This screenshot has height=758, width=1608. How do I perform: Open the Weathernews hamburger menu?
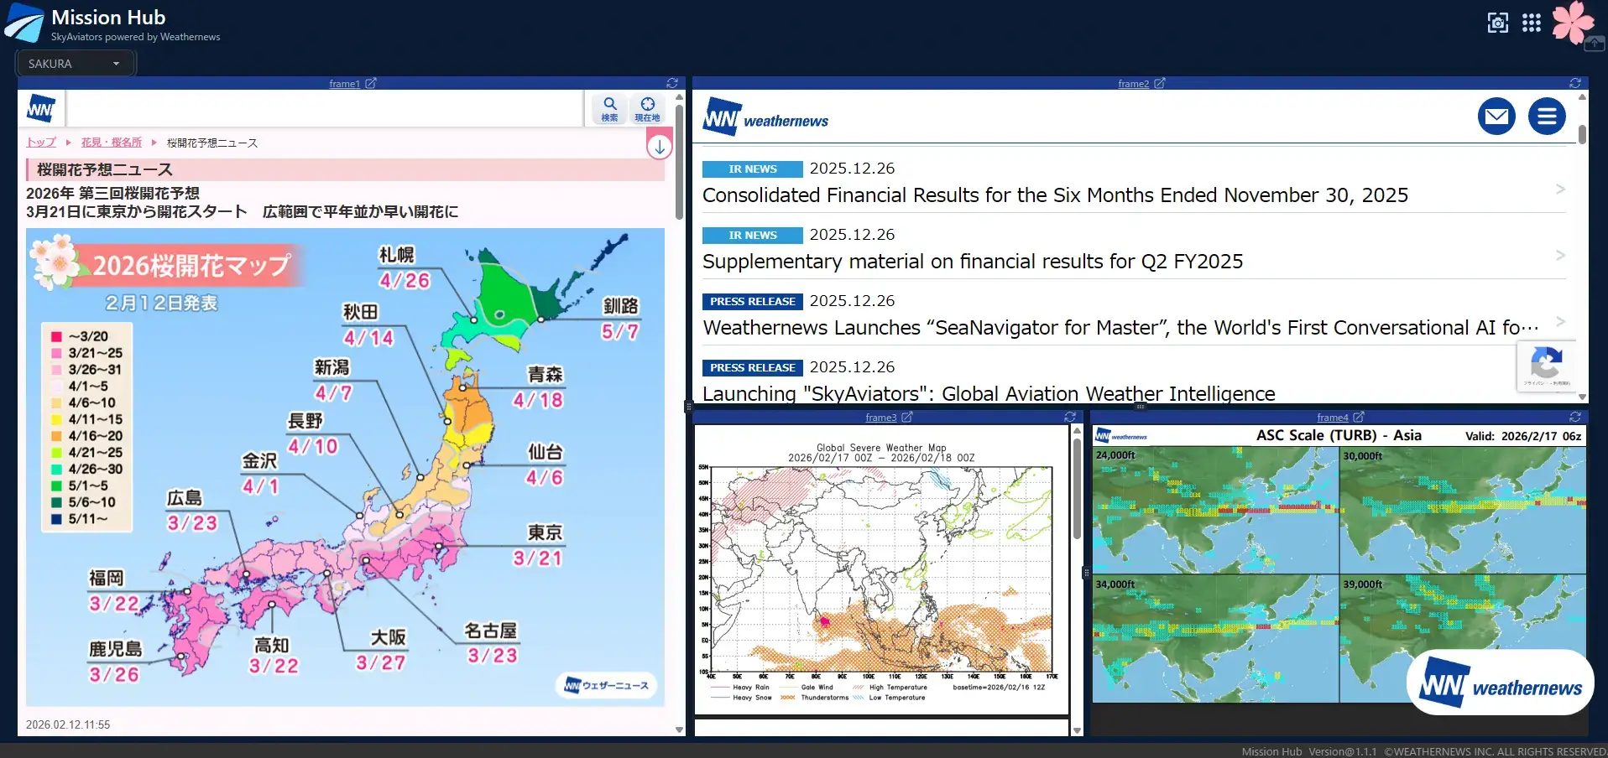[x=1546, y=117]
